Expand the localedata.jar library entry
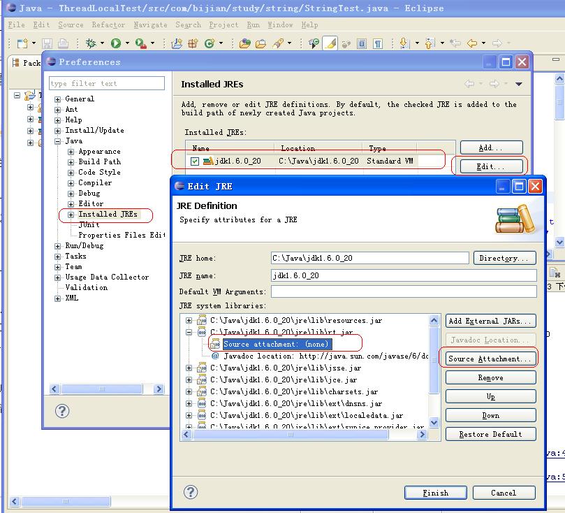565x513 pixels. coord(189,415)
